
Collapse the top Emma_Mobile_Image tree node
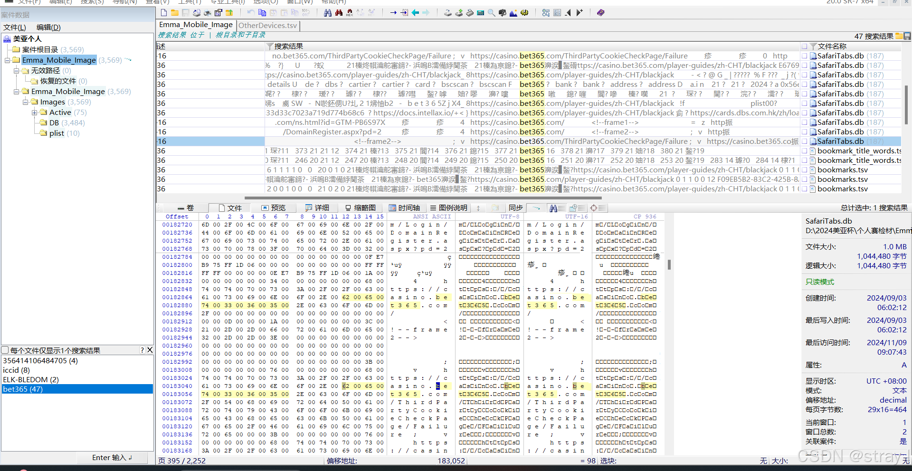click(7, 60)
